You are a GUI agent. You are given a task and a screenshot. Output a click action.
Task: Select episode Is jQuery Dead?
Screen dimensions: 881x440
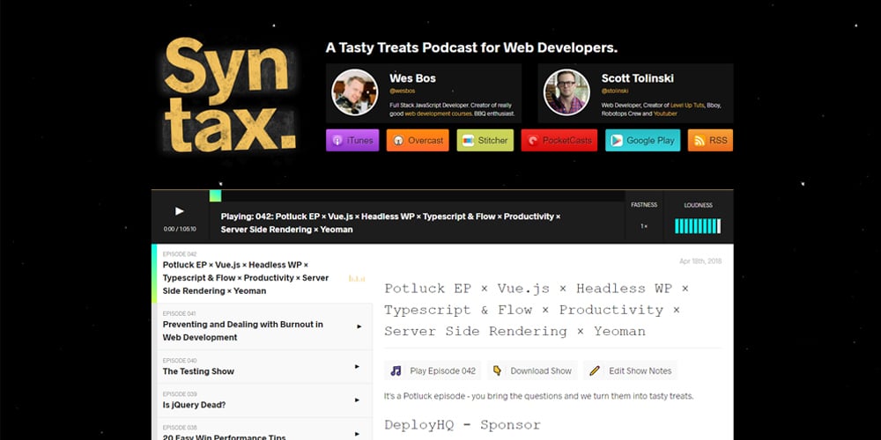262,400
